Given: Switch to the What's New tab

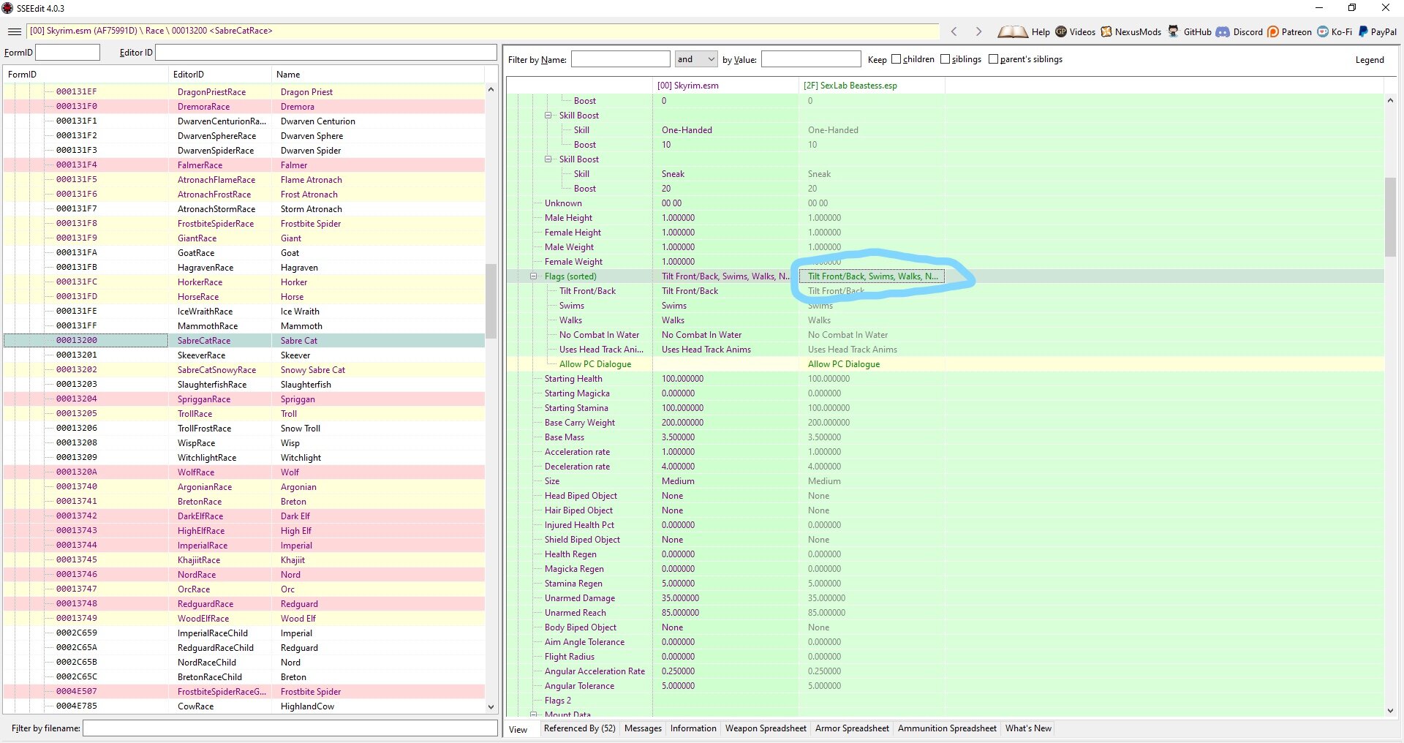Looking at the screenshot, I should point(1028,728).
